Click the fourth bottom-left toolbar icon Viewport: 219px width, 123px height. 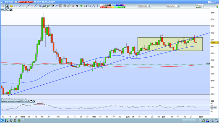(15, 120)
